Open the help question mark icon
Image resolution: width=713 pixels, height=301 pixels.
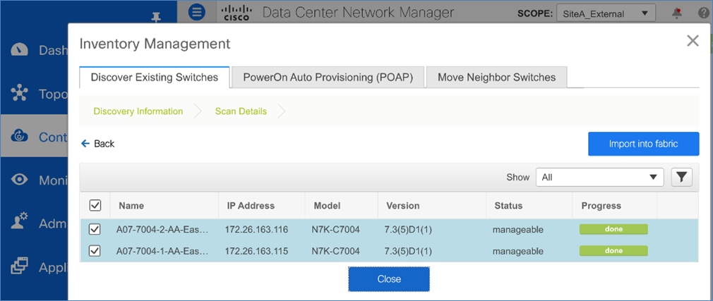coord(703,13)
